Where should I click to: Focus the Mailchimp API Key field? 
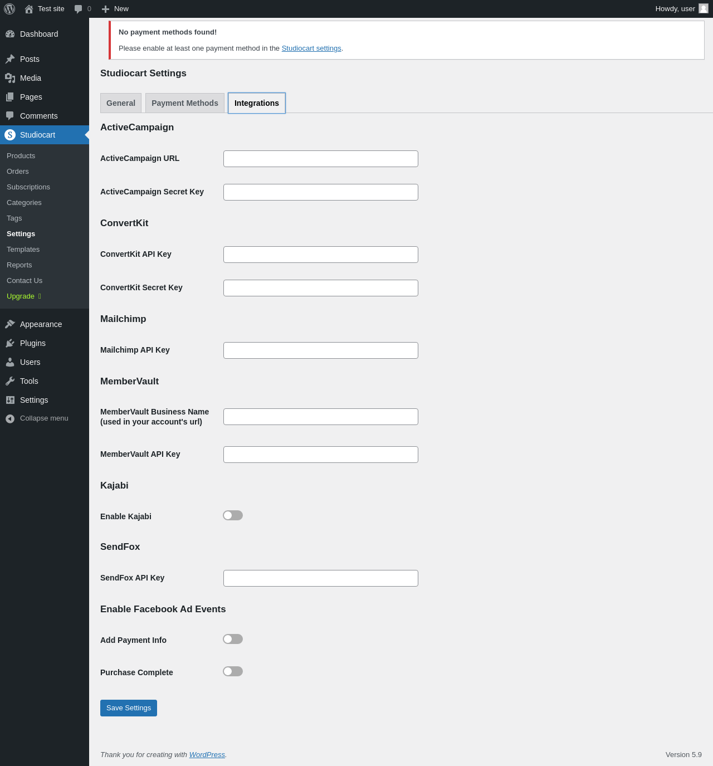[321, 350]
